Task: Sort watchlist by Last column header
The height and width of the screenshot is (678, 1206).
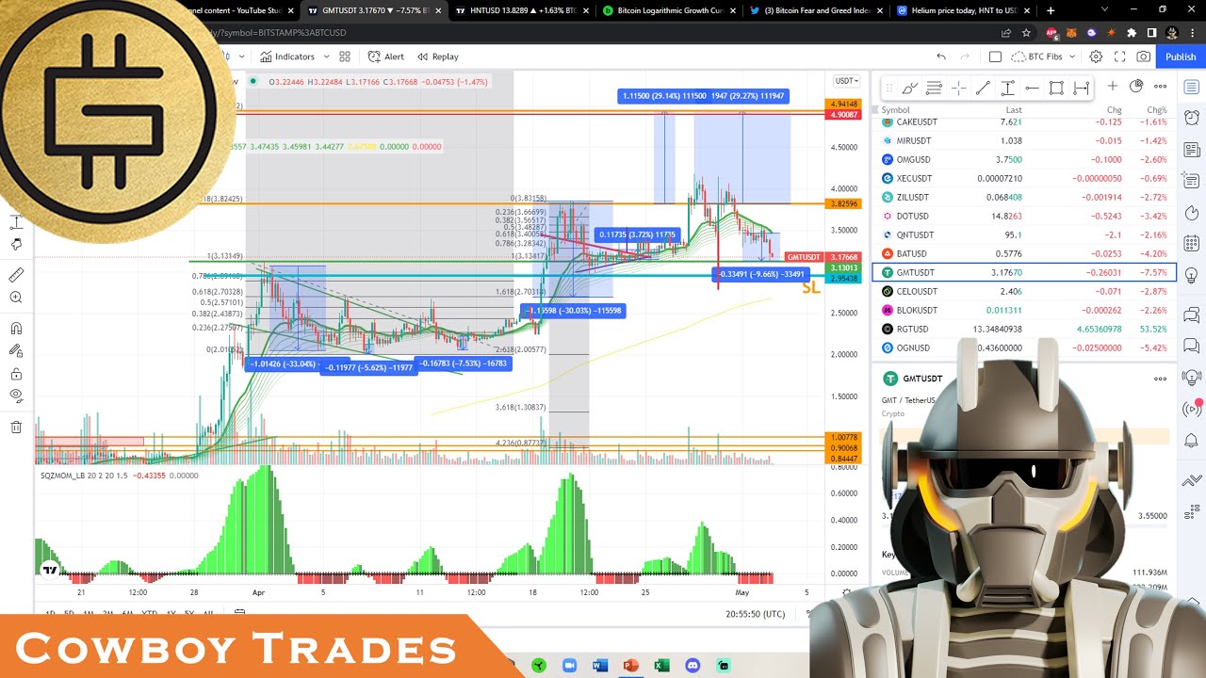Action: pyautogui.click(x=1014, y=110)
